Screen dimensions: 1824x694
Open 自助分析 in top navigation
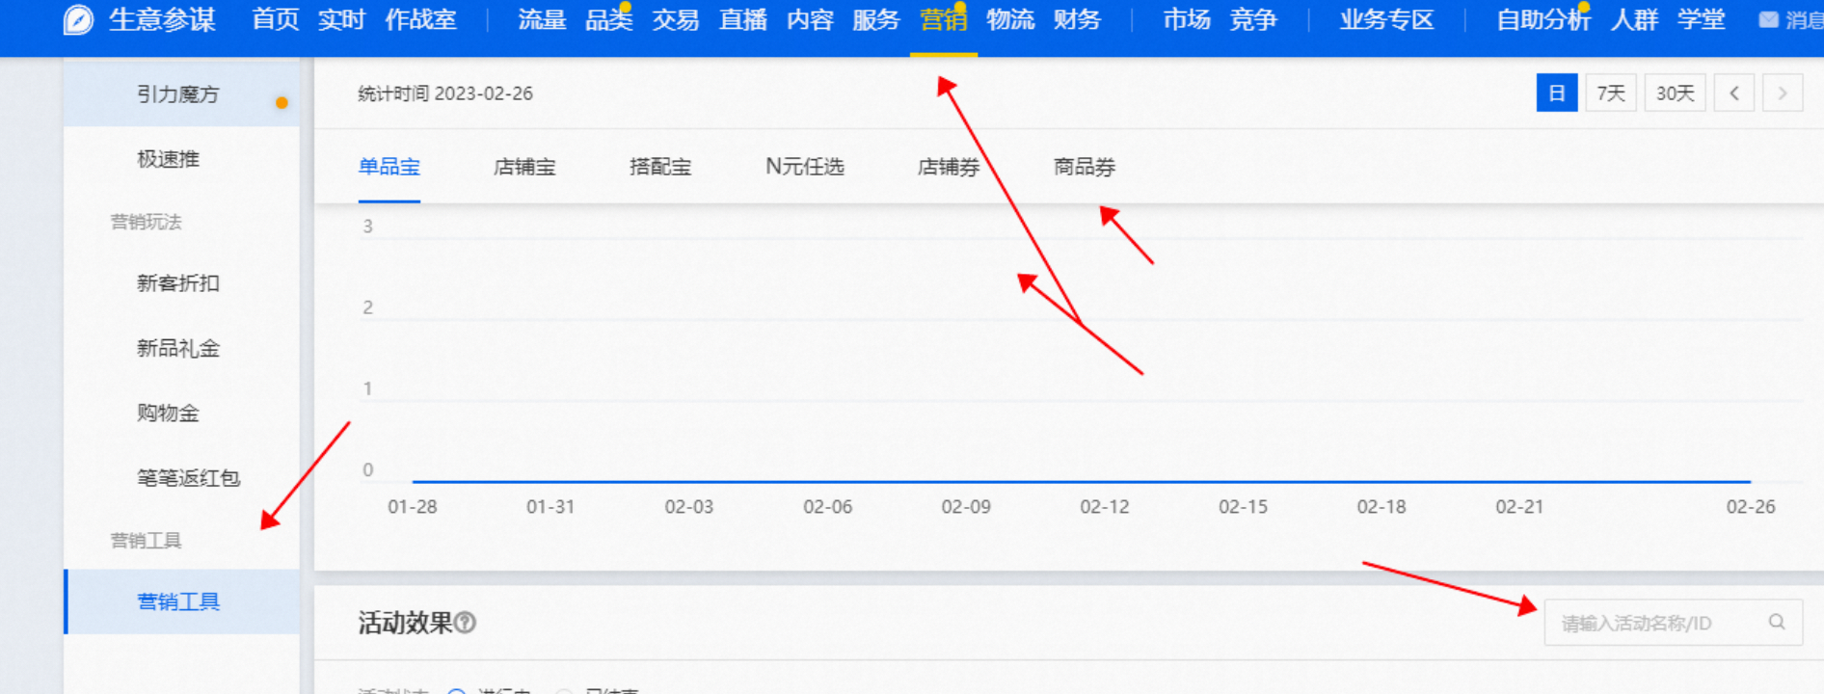(1542, 19)
